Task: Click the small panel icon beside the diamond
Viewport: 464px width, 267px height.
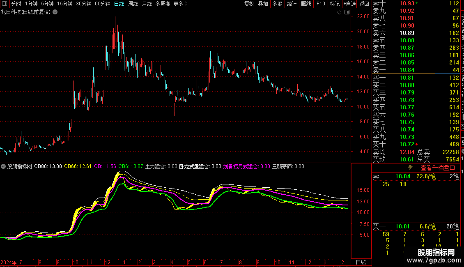Action: point(347,12)
